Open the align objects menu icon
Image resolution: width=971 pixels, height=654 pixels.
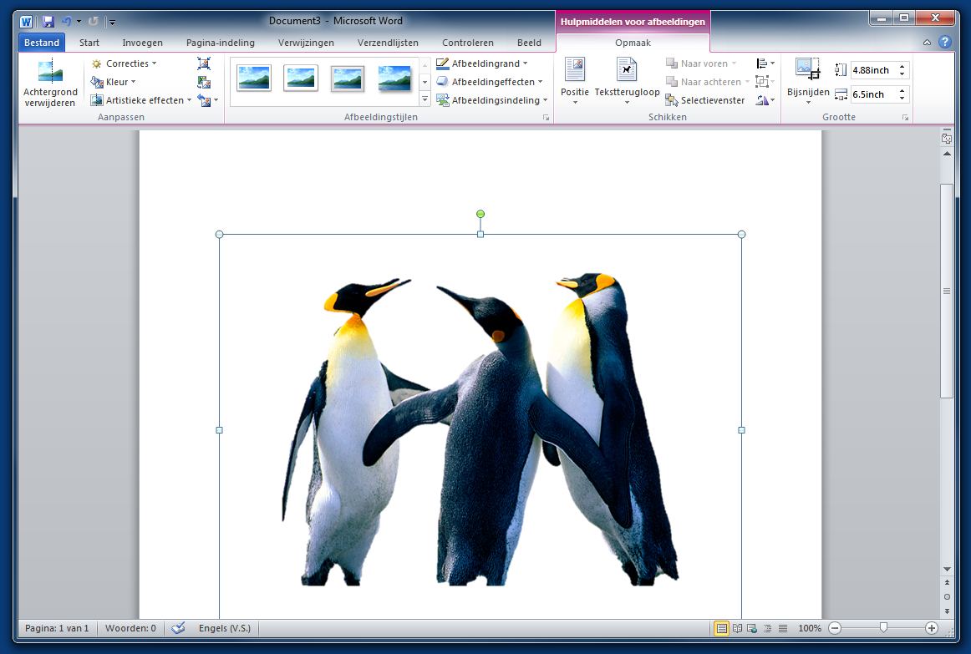[765, 63]
